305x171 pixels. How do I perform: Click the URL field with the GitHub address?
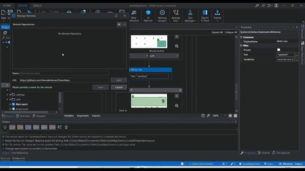[64, 80]
